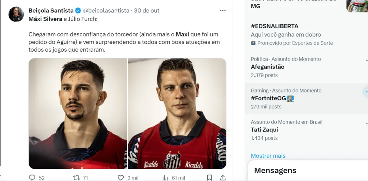Click the Mostrar mais link

pyautogui.click(x=268, y=156)
